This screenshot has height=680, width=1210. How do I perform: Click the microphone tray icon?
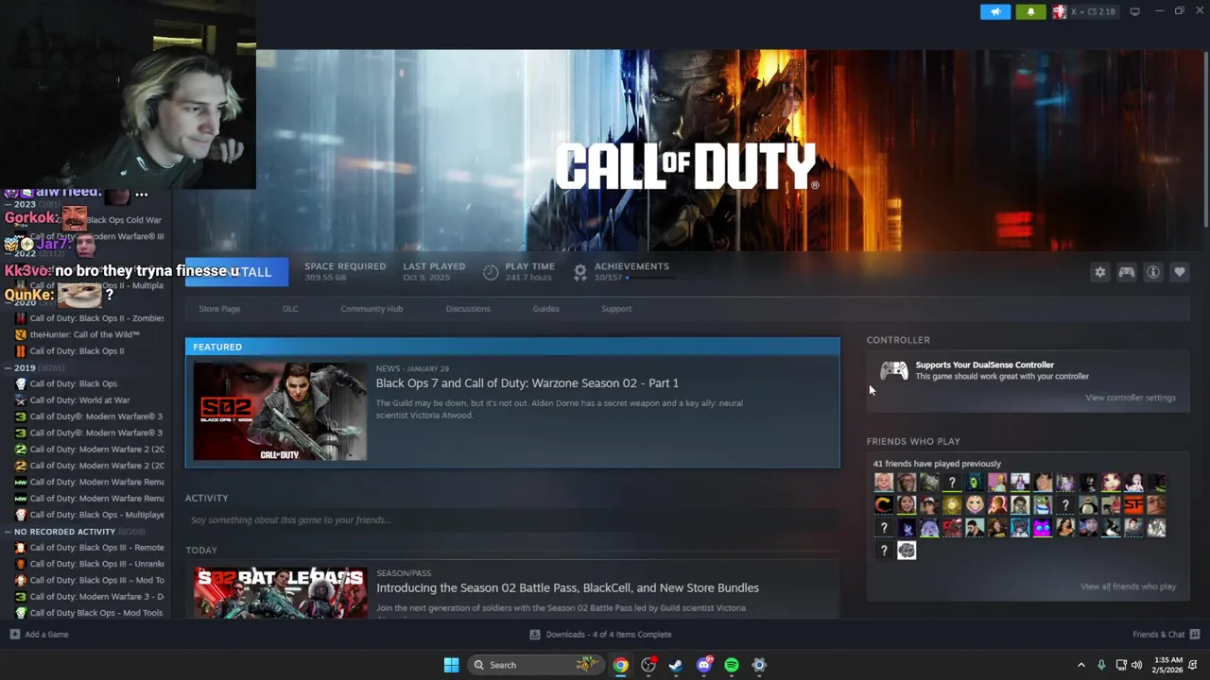(x=1101, y=665)
